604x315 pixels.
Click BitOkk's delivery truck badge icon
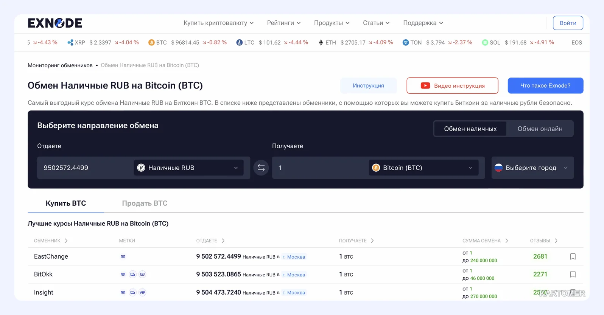[132, 274]
